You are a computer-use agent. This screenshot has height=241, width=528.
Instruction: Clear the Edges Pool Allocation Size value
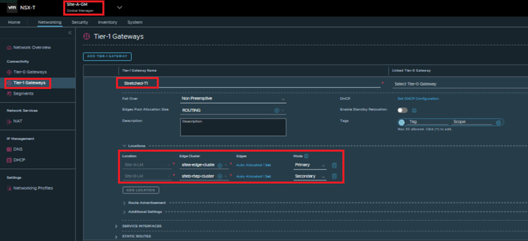pos(276,110)
